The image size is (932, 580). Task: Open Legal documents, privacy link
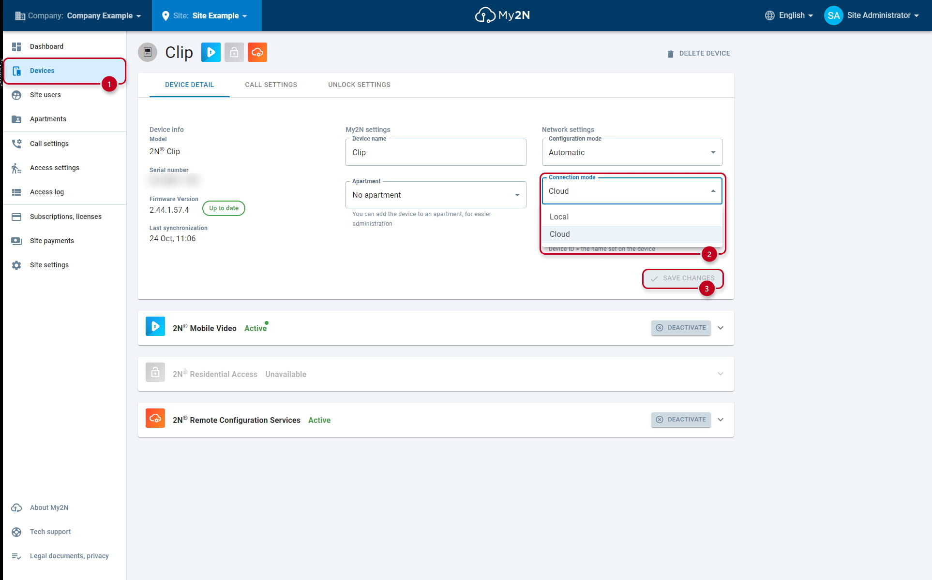(x=69, y=556)
